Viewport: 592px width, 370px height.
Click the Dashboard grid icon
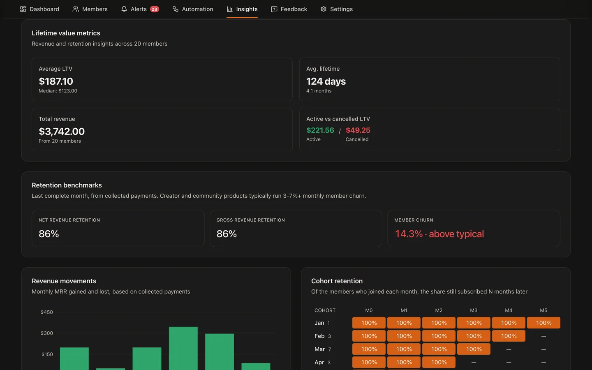[x=23, y=9]
